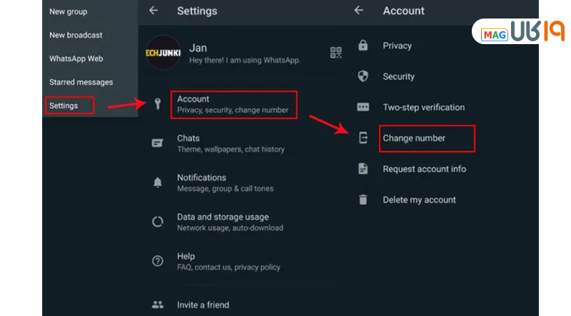Click the Delete my account trash icon
The height and width of the screenshot is (316, 571).
[363, 200]
